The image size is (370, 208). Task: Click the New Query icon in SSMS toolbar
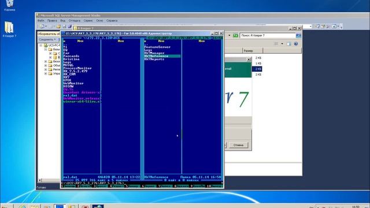42,27
